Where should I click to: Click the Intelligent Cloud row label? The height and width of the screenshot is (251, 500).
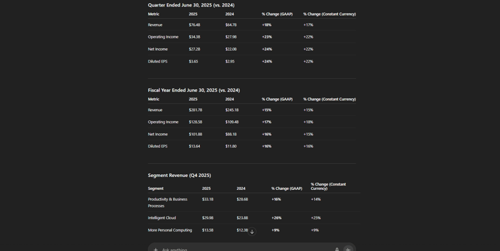point(162,218)
